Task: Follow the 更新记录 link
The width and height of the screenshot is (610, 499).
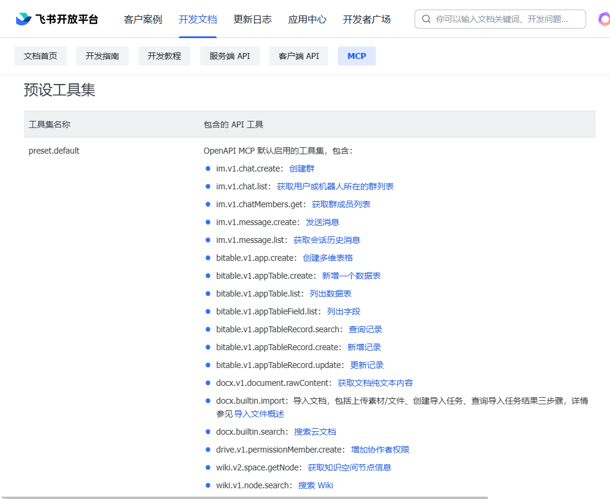Action: [367, 365]
